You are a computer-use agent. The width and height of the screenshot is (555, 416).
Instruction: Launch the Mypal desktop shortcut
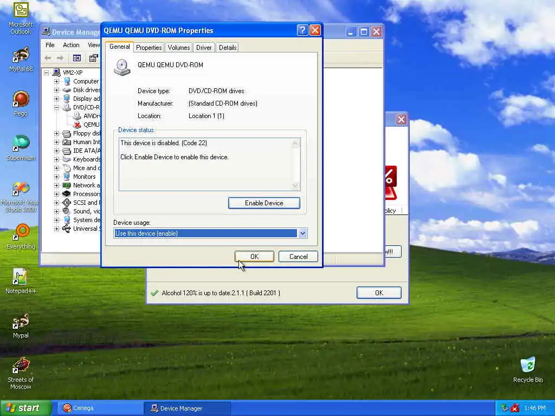tap(21, 326)
